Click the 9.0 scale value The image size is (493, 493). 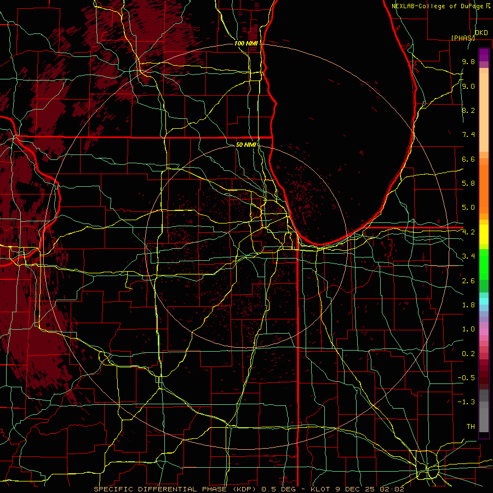468,86
